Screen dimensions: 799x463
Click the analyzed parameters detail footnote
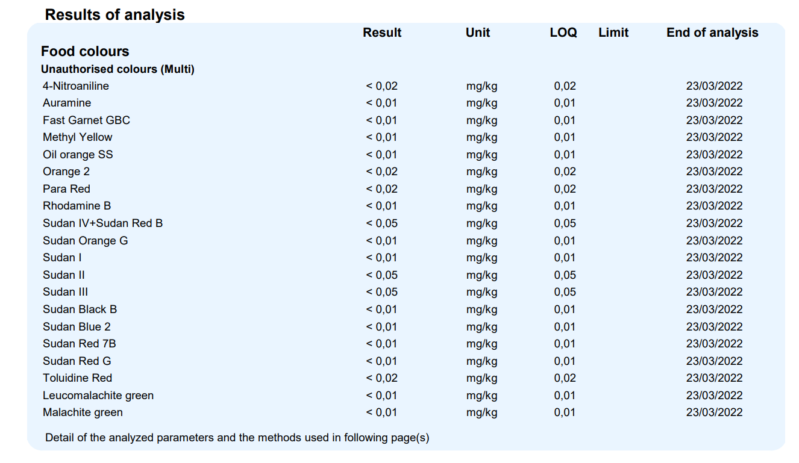click(237, 438)
